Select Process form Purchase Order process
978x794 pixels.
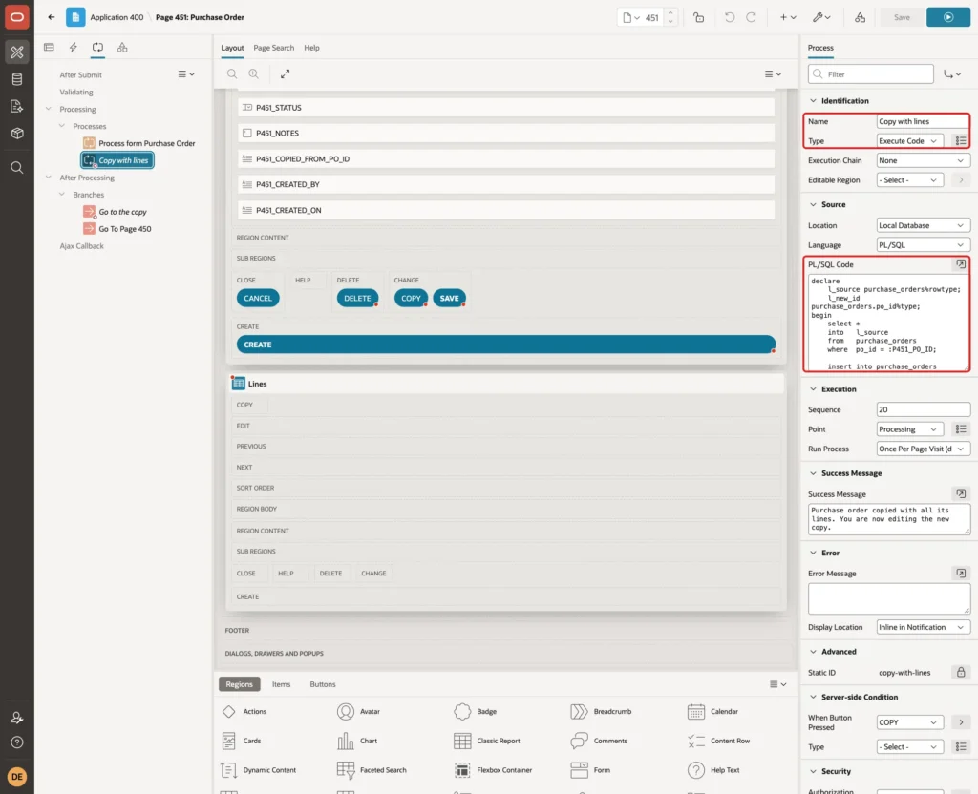pos(146,143)
